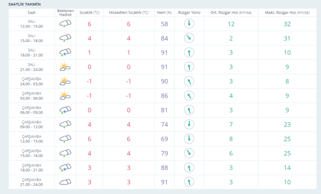Click average wind speed value 7

[231, 124]
